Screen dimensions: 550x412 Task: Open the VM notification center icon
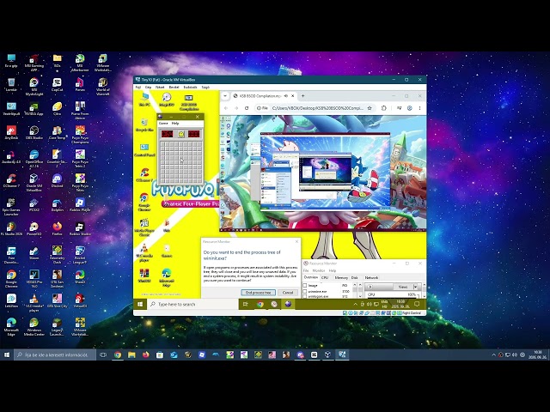pyautogui.click(x=417, y=304)
